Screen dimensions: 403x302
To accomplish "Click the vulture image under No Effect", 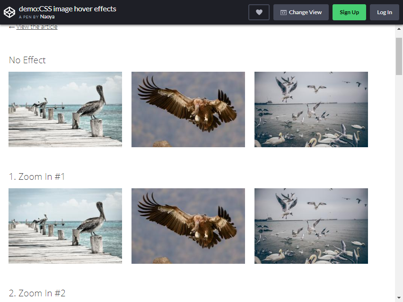I will pos(188,109).
